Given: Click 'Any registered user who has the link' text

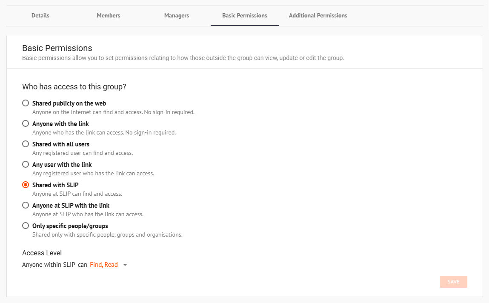Looking at the screenshot, I should pos(93,173).
